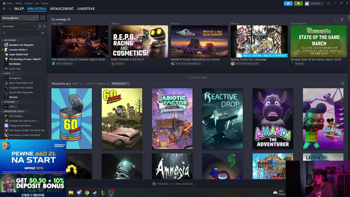Switch to the SKLEP tab
The image size is (350, 197).
click(19, 9)
